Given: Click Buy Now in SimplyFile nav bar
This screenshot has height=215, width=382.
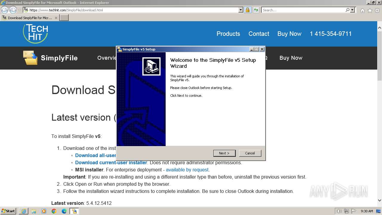Looking at the screenshot, I should (x=291, y=58).
